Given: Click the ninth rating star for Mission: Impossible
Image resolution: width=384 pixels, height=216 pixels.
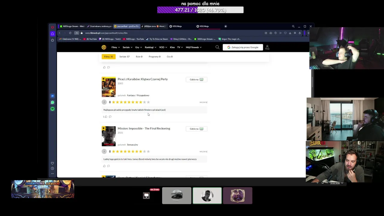Looking at the screenshot, I should pos(144,151).
